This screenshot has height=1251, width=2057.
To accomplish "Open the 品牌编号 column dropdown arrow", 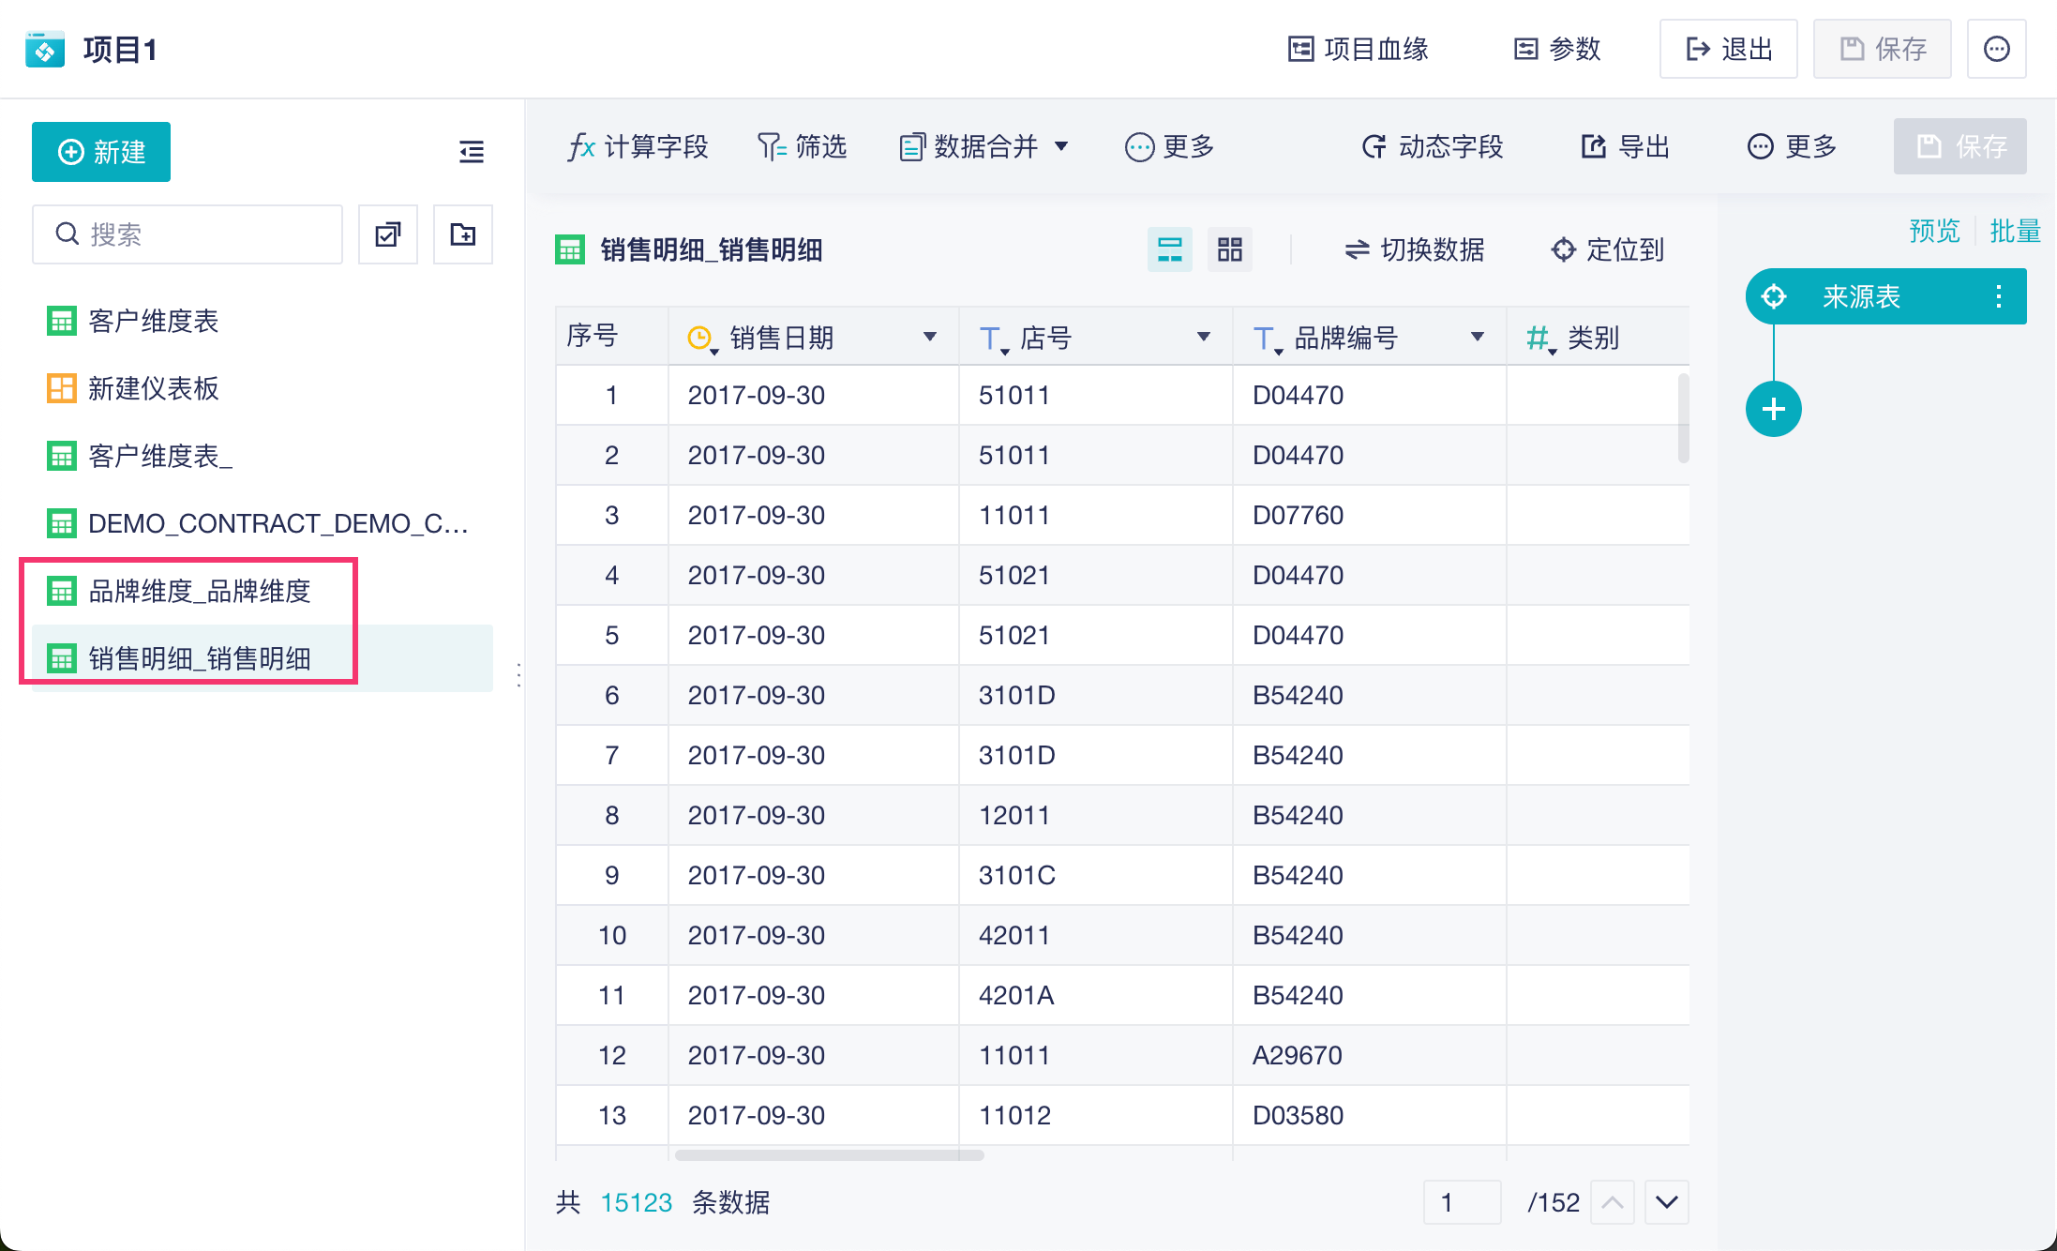I will (1477, 337).
